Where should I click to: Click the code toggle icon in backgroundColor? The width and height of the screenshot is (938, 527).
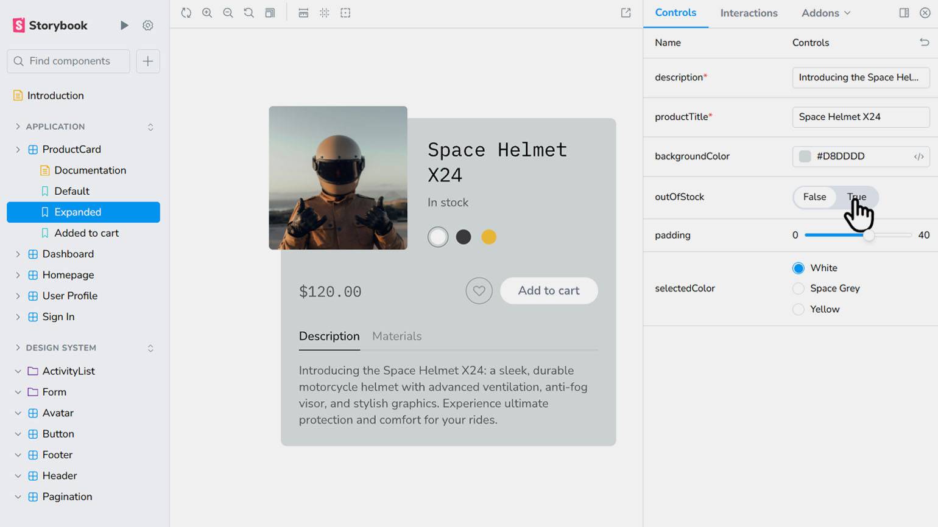(x=919, y=156)
